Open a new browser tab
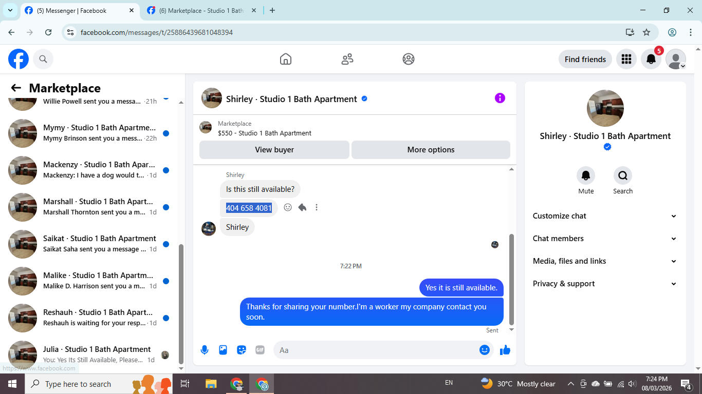 272,10
